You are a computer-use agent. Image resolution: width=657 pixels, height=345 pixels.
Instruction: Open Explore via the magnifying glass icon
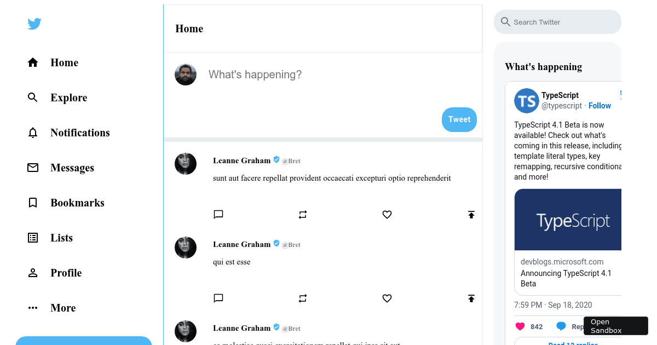[x=33, y=97]
